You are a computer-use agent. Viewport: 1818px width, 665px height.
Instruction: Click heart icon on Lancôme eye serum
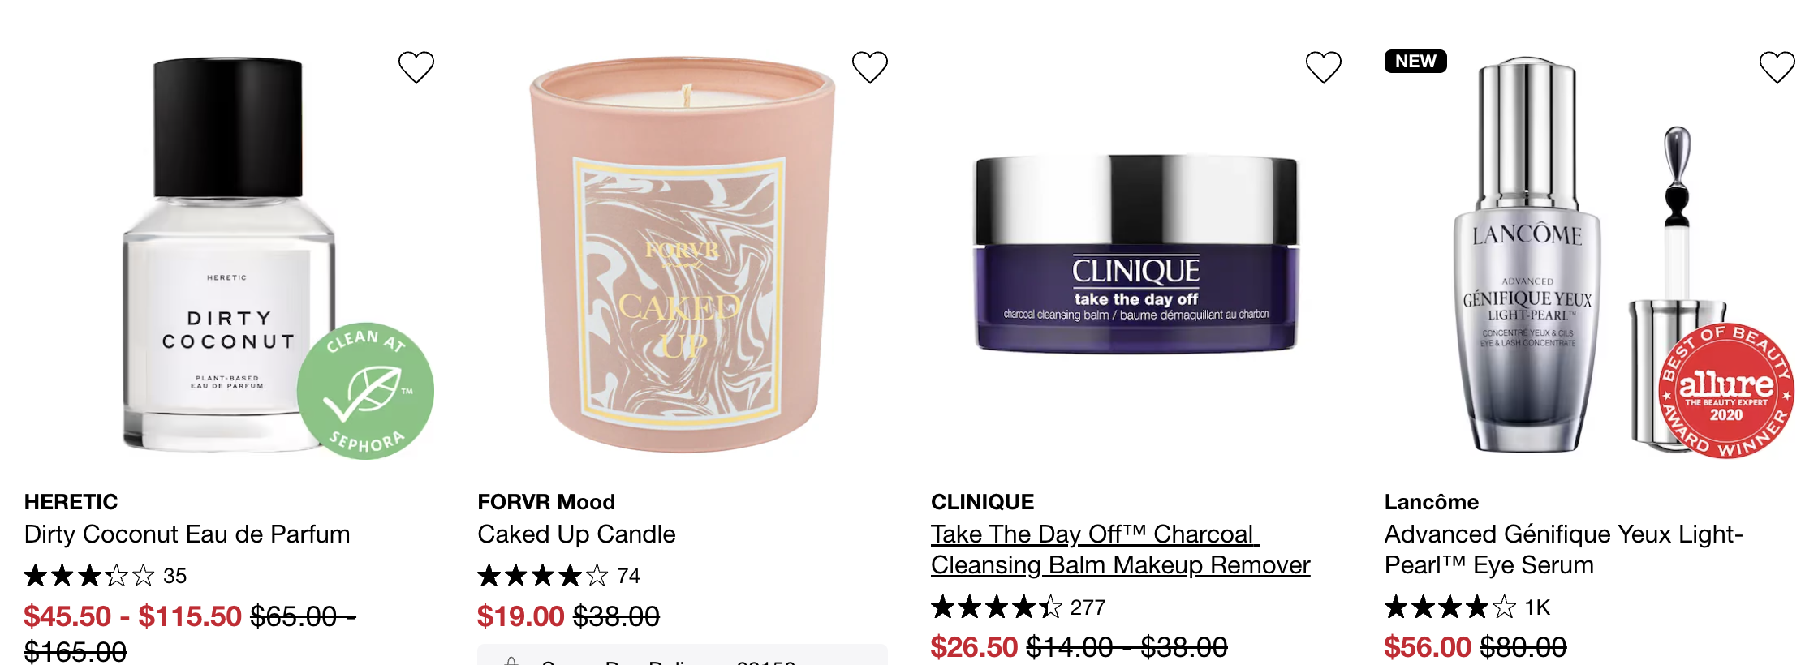1777,66
